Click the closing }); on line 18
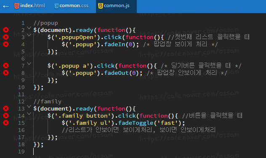This screenshot has height=158, width=266. [x=38, y=145]
